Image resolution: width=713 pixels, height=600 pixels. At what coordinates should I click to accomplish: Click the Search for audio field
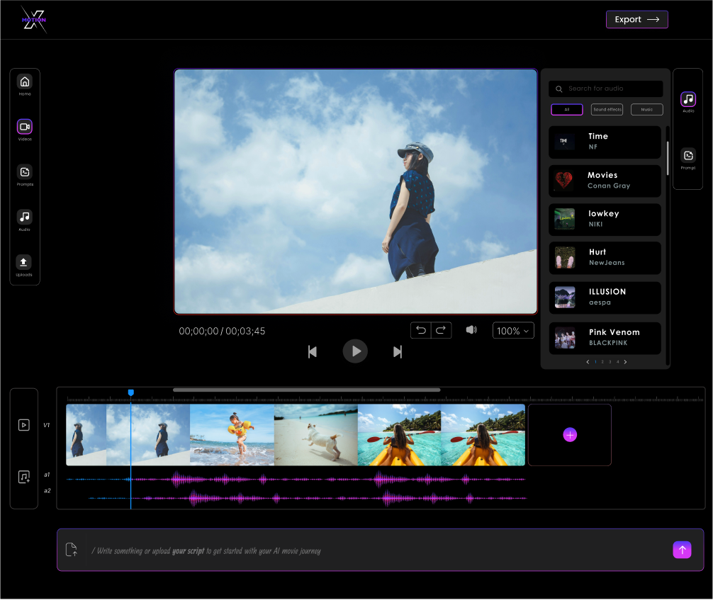pyautogui.click(x=606, y=89)
